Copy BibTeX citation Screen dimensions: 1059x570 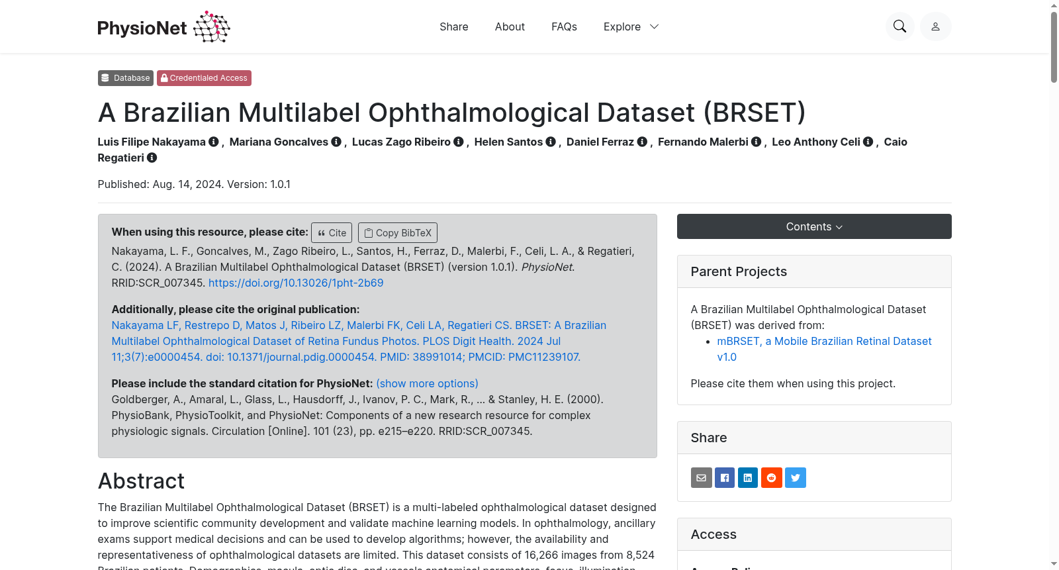click(x=398, y=233)
